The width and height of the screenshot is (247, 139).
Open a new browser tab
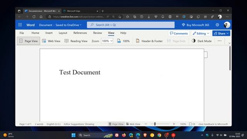coord(103,11)
